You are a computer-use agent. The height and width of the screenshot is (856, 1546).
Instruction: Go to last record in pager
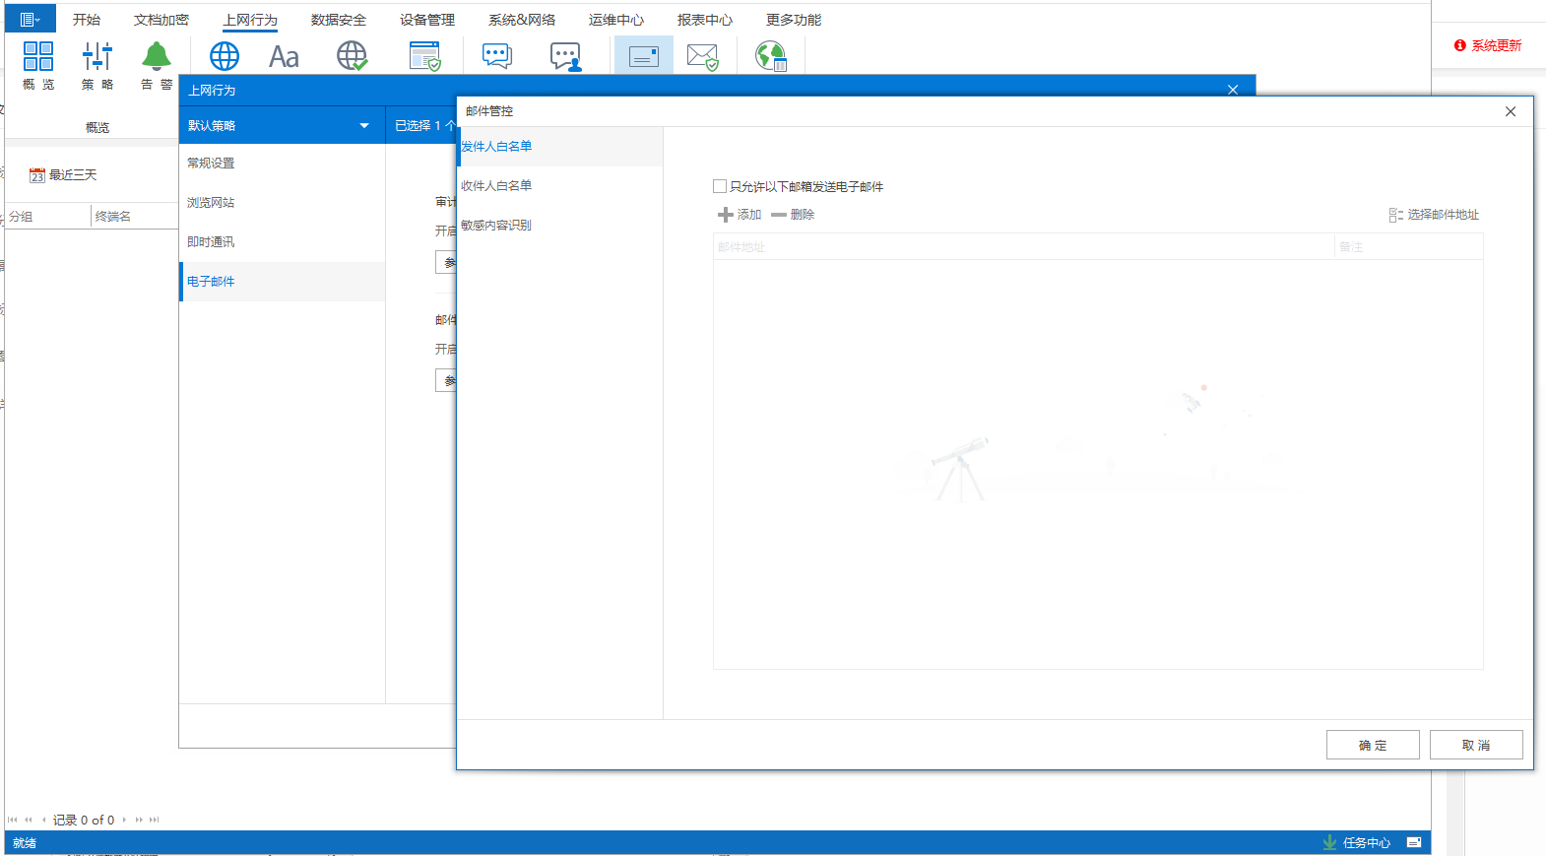tap(154, 820)
